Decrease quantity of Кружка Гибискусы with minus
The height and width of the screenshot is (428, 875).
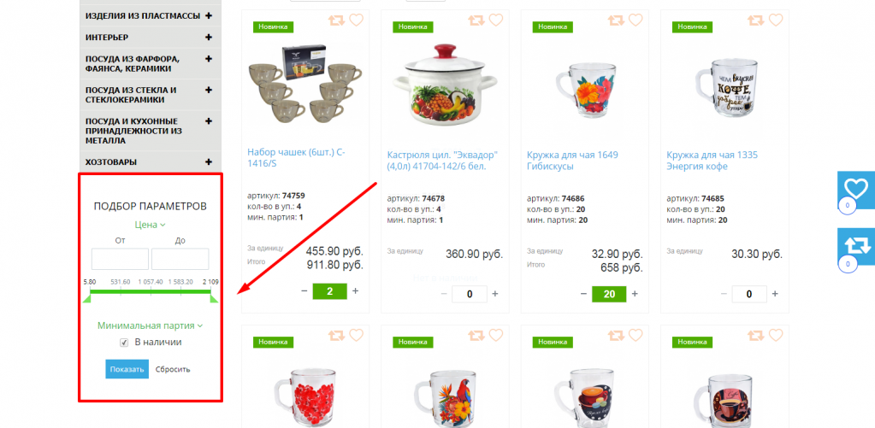point(583,294)
